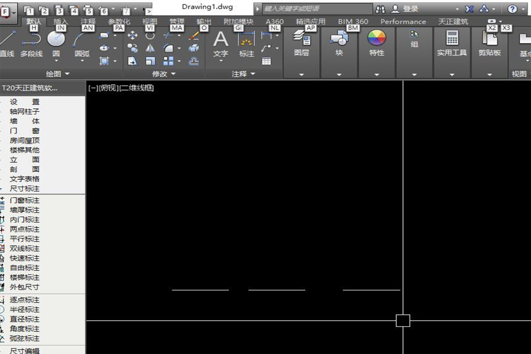Select the Hatch tool in the Draw panel

pos(104,61)
